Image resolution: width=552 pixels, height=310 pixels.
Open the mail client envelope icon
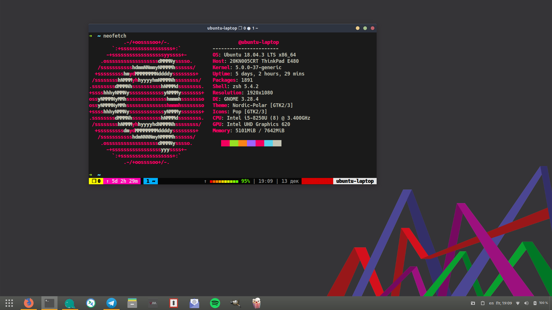pos(194,303)
